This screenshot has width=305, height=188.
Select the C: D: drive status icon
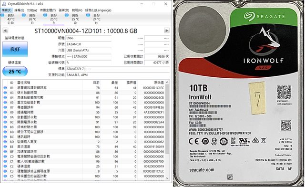(x=2, y=15)
